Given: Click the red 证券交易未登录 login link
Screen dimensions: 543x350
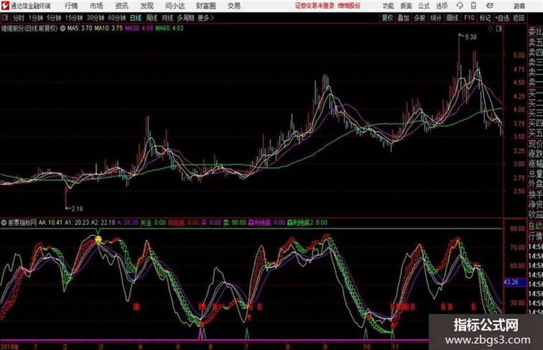Looking at the screenshot, I should coord(315,6).
